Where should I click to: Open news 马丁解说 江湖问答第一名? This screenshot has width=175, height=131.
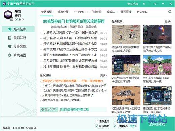point(70,38)
